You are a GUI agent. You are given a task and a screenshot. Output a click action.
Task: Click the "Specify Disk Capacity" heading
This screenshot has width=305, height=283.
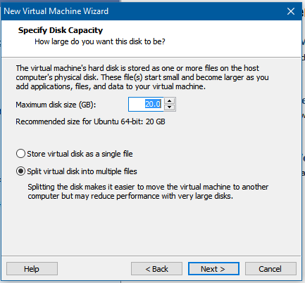[x=61, y=30]
